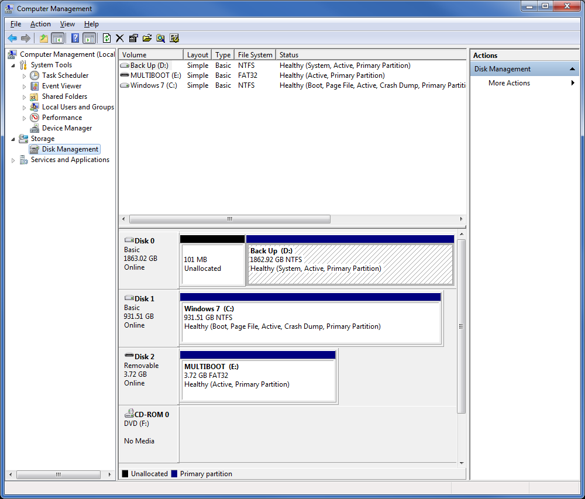585x499 pixels.
Task: Expand the Task Scheduler node
Action: point(24,75)
